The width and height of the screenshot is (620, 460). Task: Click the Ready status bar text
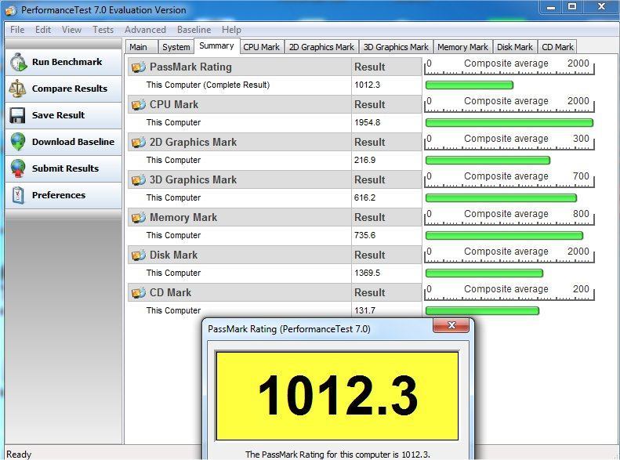(x=19, y=455)
